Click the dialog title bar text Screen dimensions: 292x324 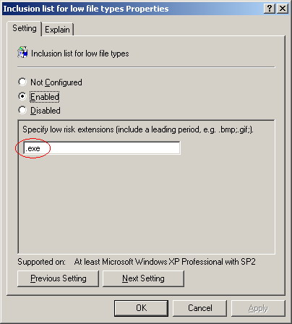(x=86, y=9)
